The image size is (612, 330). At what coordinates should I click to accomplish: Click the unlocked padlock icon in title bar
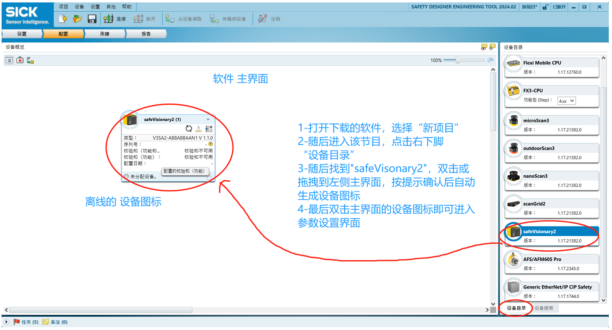545,7
